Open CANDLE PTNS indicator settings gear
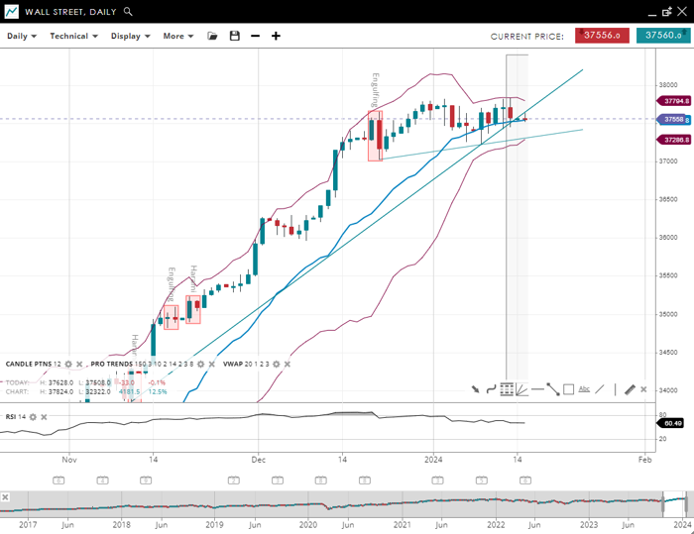This screenshot has width=694, height=534. click(68, 364)
